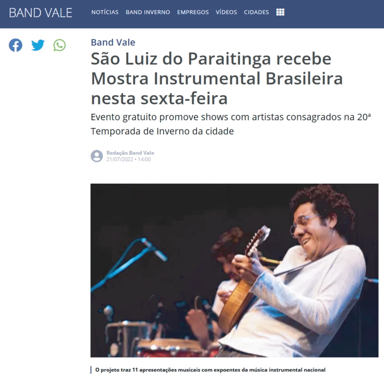Click the Band Vale category link
384x379 pixels.
pyautogui.click(x=113, y=42)
